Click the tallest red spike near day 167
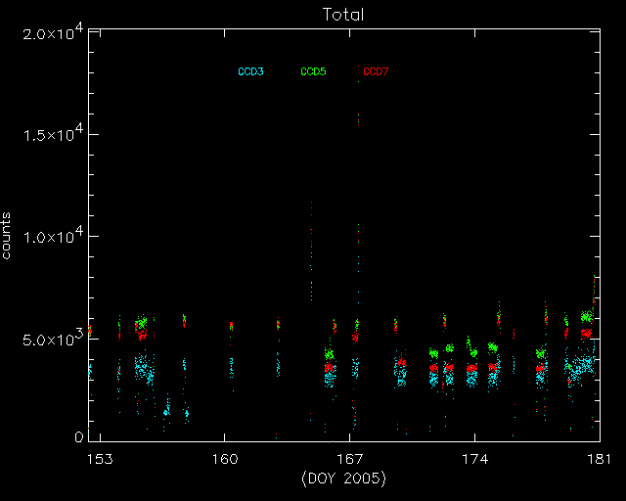626x501 pixels. [358, 116]
